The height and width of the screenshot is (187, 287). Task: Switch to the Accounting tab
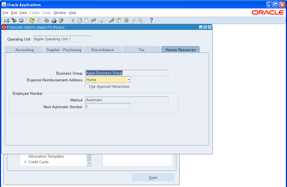[24, 49]
